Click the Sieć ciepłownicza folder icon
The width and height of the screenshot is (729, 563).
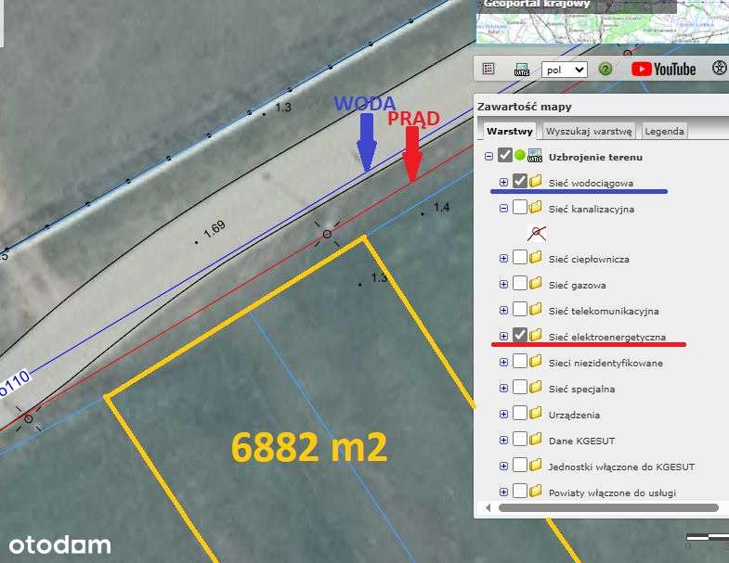point(535,257)
